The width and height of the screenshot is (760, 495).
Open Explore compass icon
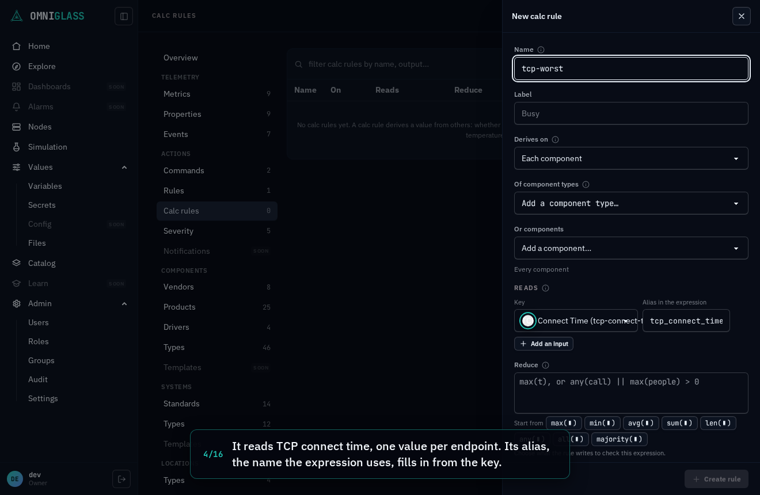tap(17, 66)
